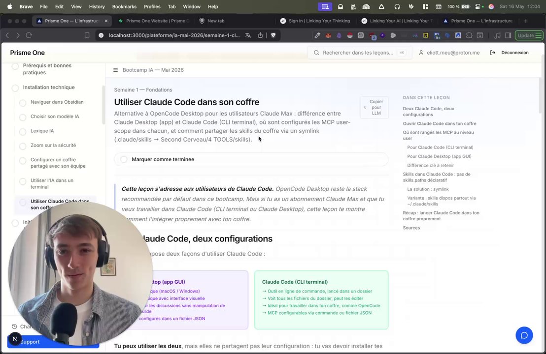Viewport: 546px width, 354px height.
Task: Go back to the previous page
Action: tap(7, 35)
